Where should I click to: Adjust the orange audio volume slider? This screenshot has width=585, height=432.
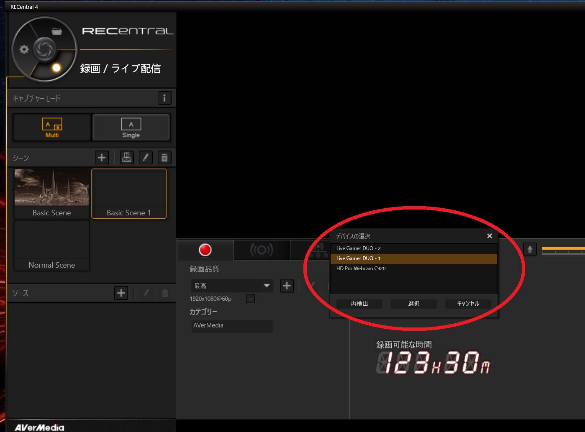pyautogui.click(x=563, y=250)
